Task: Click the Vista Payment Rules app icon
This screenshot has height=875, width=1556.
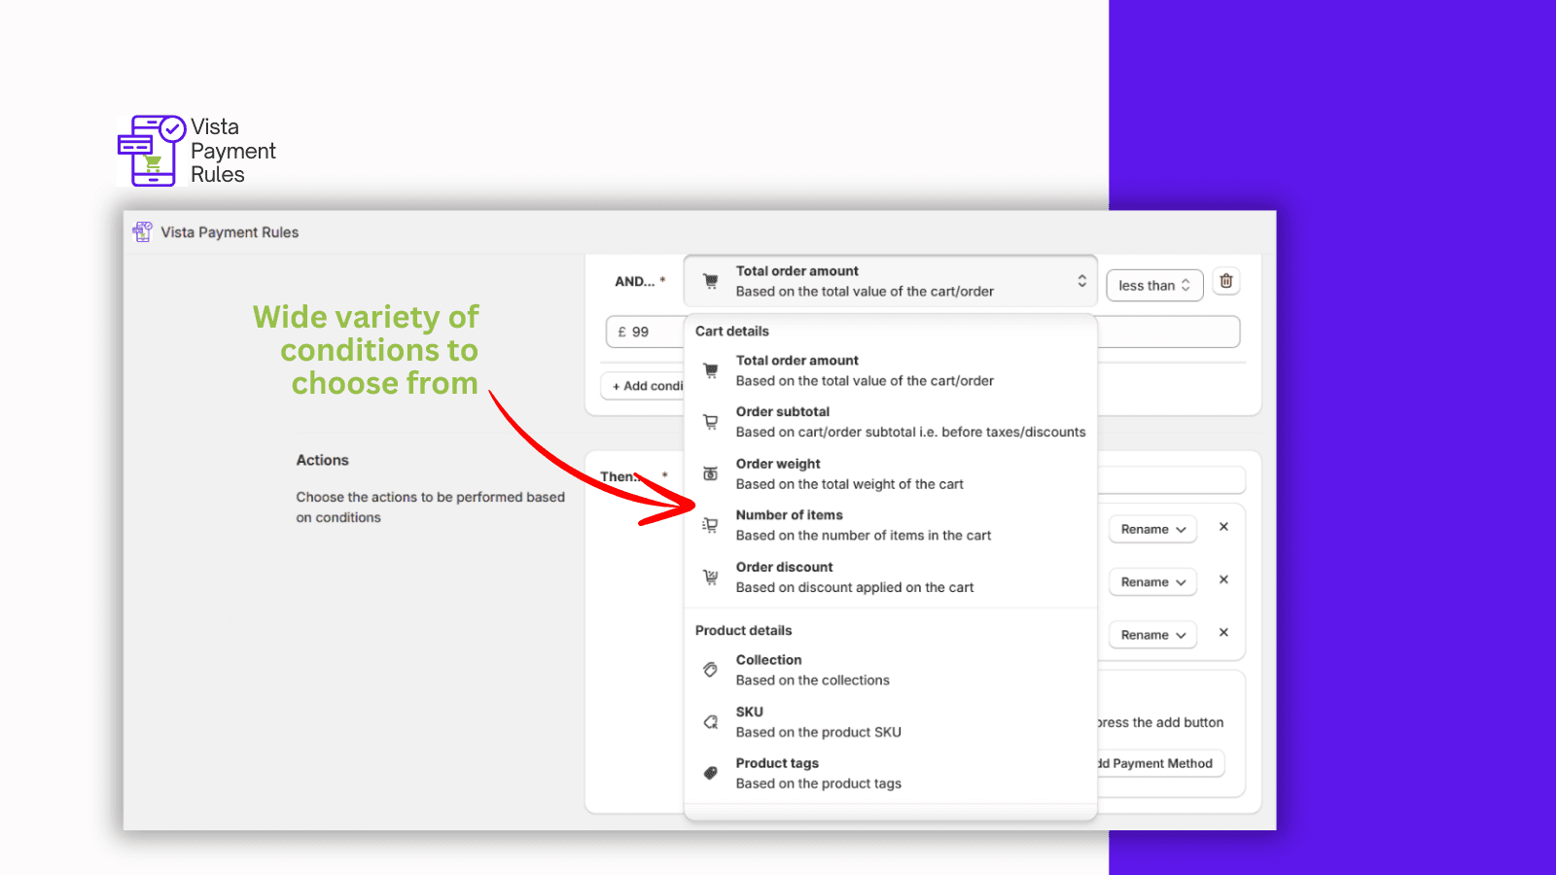Action: [143, 232]
